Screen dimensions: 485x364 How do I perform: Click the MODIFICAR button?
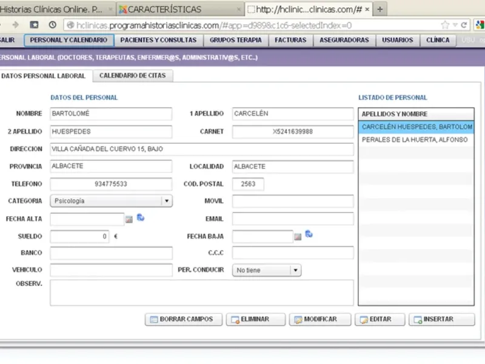pyautogui.click(x=320, y=320)
